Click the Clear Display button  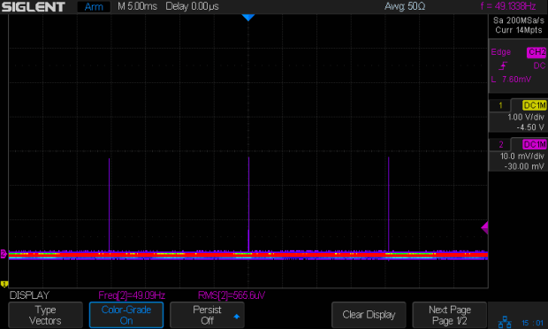point(369,315)
